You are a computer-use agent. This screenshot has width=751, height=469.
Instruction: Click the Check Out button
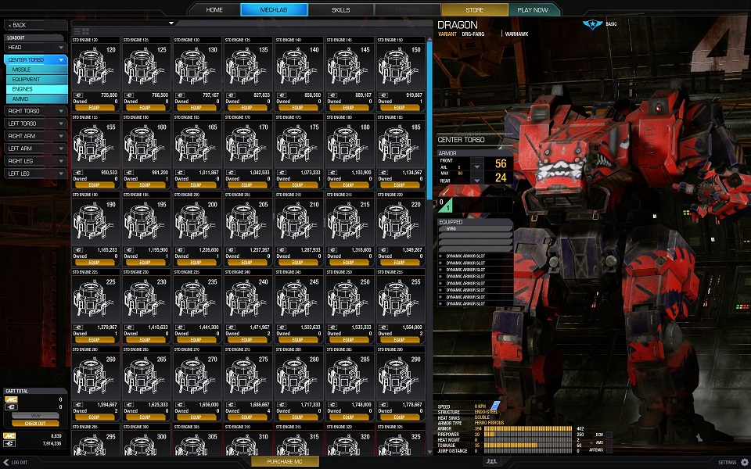[35, 424]
